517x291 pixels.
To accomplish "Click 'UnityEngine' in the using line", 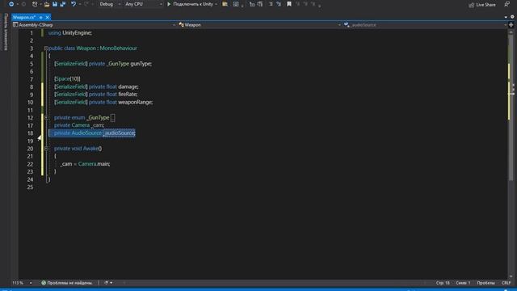I will (x=76, y=32).
